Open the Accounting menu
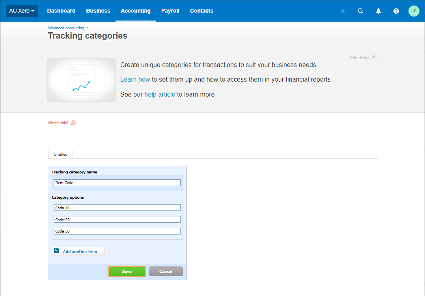425x296 pixels. 136,11
